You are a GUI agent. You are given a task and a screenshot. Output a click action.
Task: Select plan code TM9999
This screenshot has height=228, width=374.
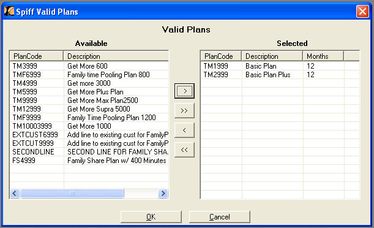click(x=25, y=101)
